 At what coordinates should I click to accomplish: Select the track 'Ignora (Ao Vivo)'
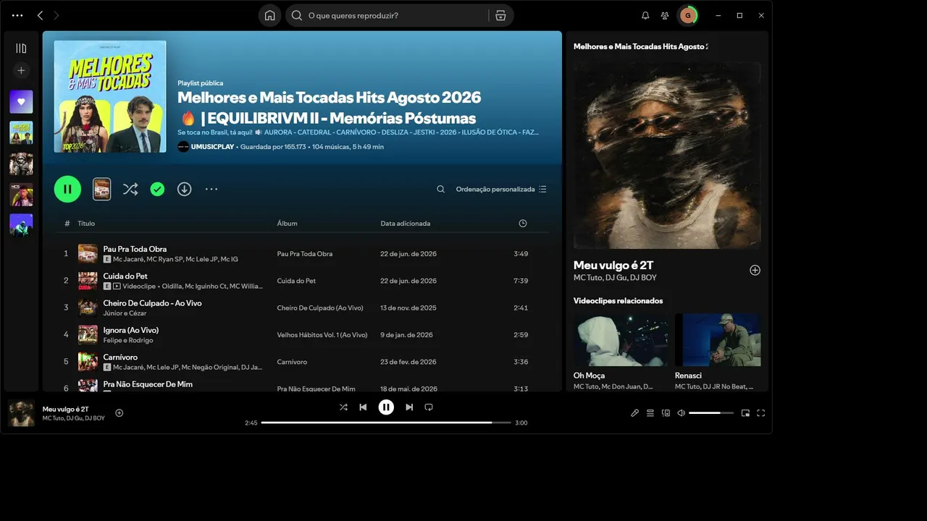coord(131,330)
